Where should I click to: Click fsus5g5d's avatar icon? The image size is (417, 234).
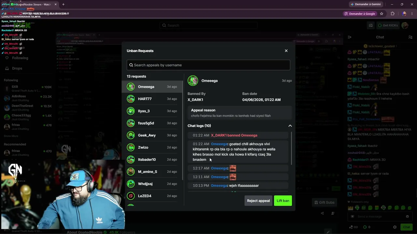click(131, 123)
